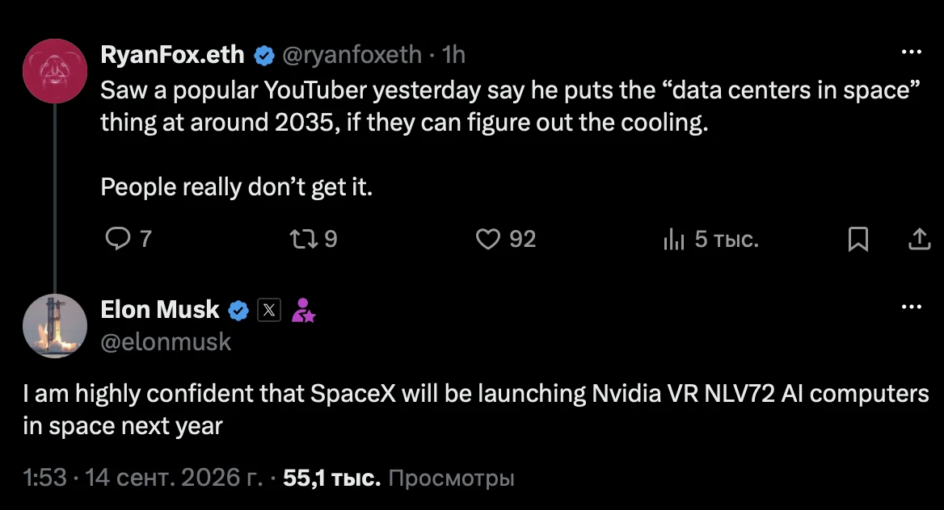
Task: Open Elon Musk's rocket launch avatar
Action: (55, 326)
